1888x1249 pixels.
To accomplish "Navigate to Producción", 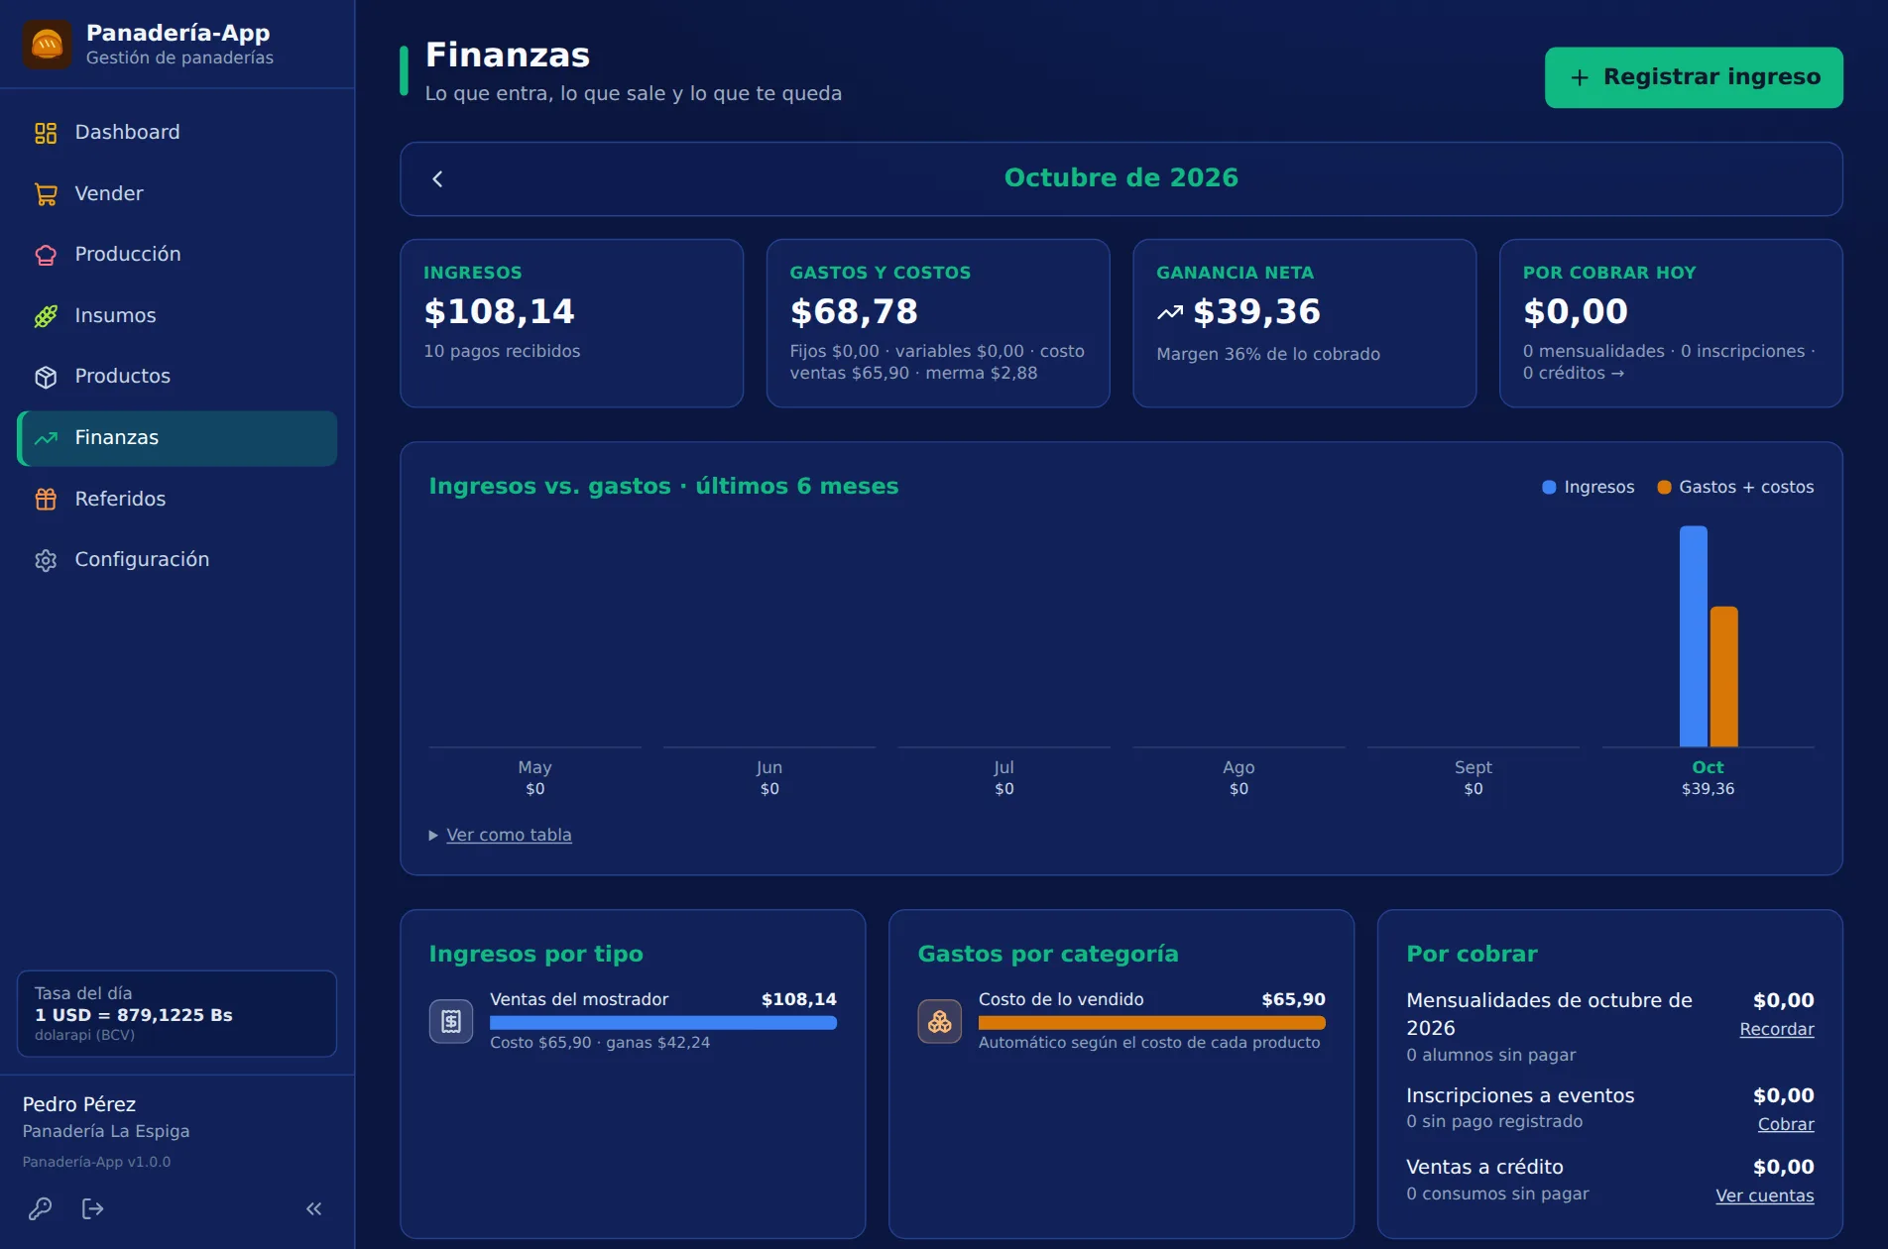I will (x=177, y=255).
